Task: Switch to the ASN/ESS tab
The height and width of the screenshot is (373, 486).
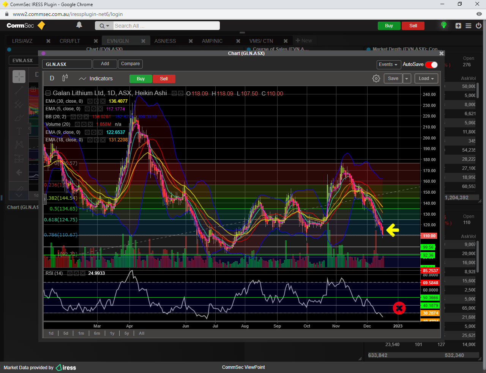Action: (165, 41)
